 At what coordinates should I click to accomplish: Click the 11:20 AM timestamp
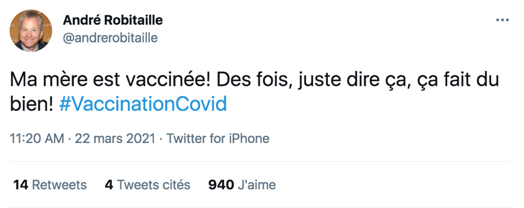point(37,138)
